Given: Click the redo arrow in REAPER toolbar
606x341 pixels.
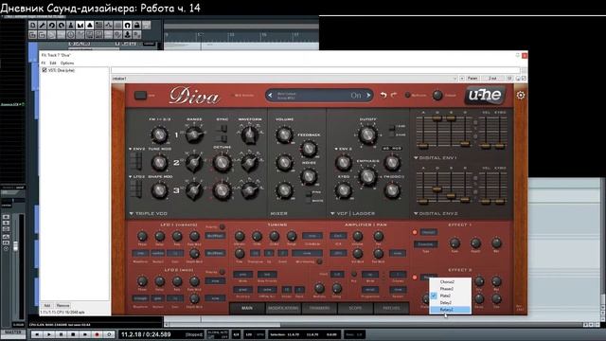Looking at the screenshot, I should pos(61,26).
